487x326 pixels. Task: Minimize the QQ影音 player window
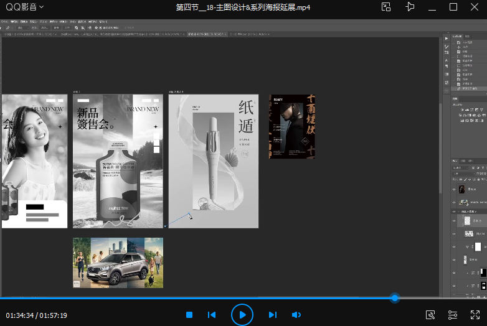pos(432,7)
